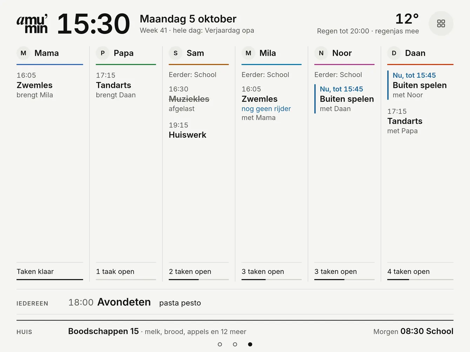The height and width of the screenshot is (352, 470).
Task: Select the third page dot
Action: [250, 344]
